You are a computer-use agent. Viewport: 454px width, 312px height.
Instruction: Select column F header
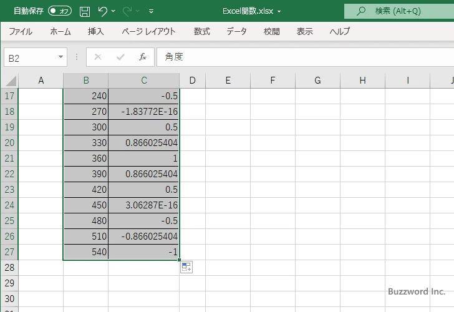coord(273,80)
